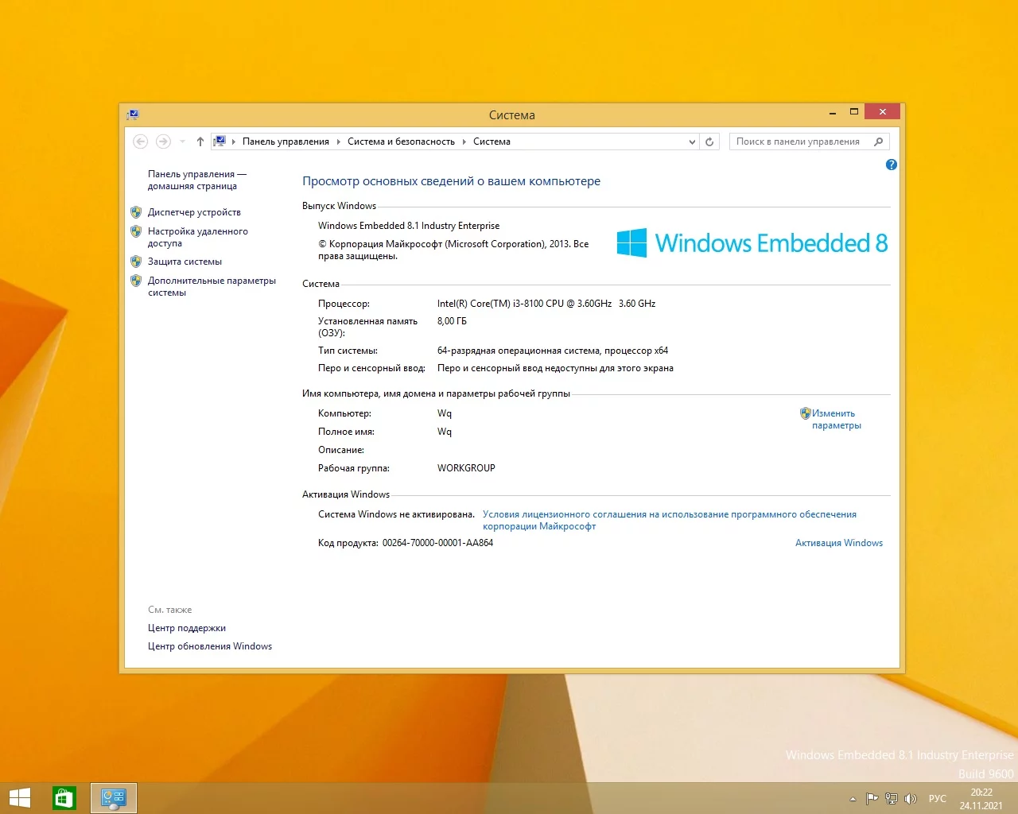Image resolution: width=1018 pixels, height=814 pixels.
Task: Click the system icon in the title bar
Action: pos(133,114)
